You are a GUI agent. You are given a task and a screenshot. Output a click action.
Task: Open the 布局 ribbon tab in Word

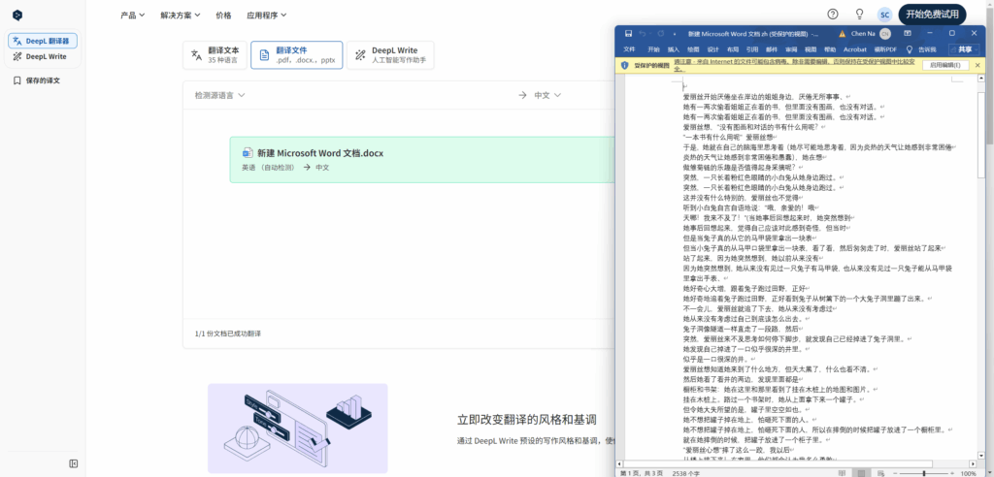(x=733, y=49)
